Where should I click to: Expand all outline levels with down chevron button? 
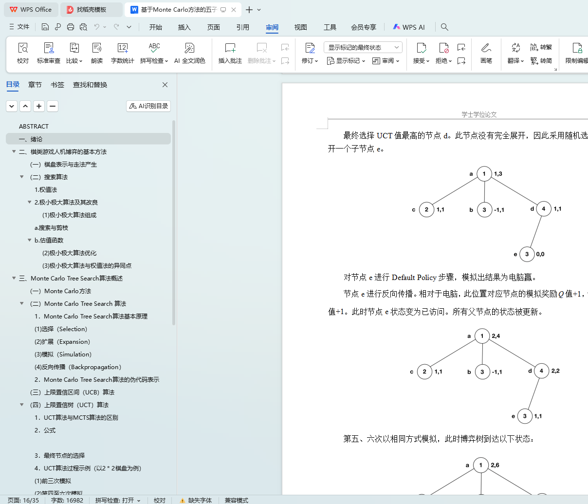click(x=12, y=106)
